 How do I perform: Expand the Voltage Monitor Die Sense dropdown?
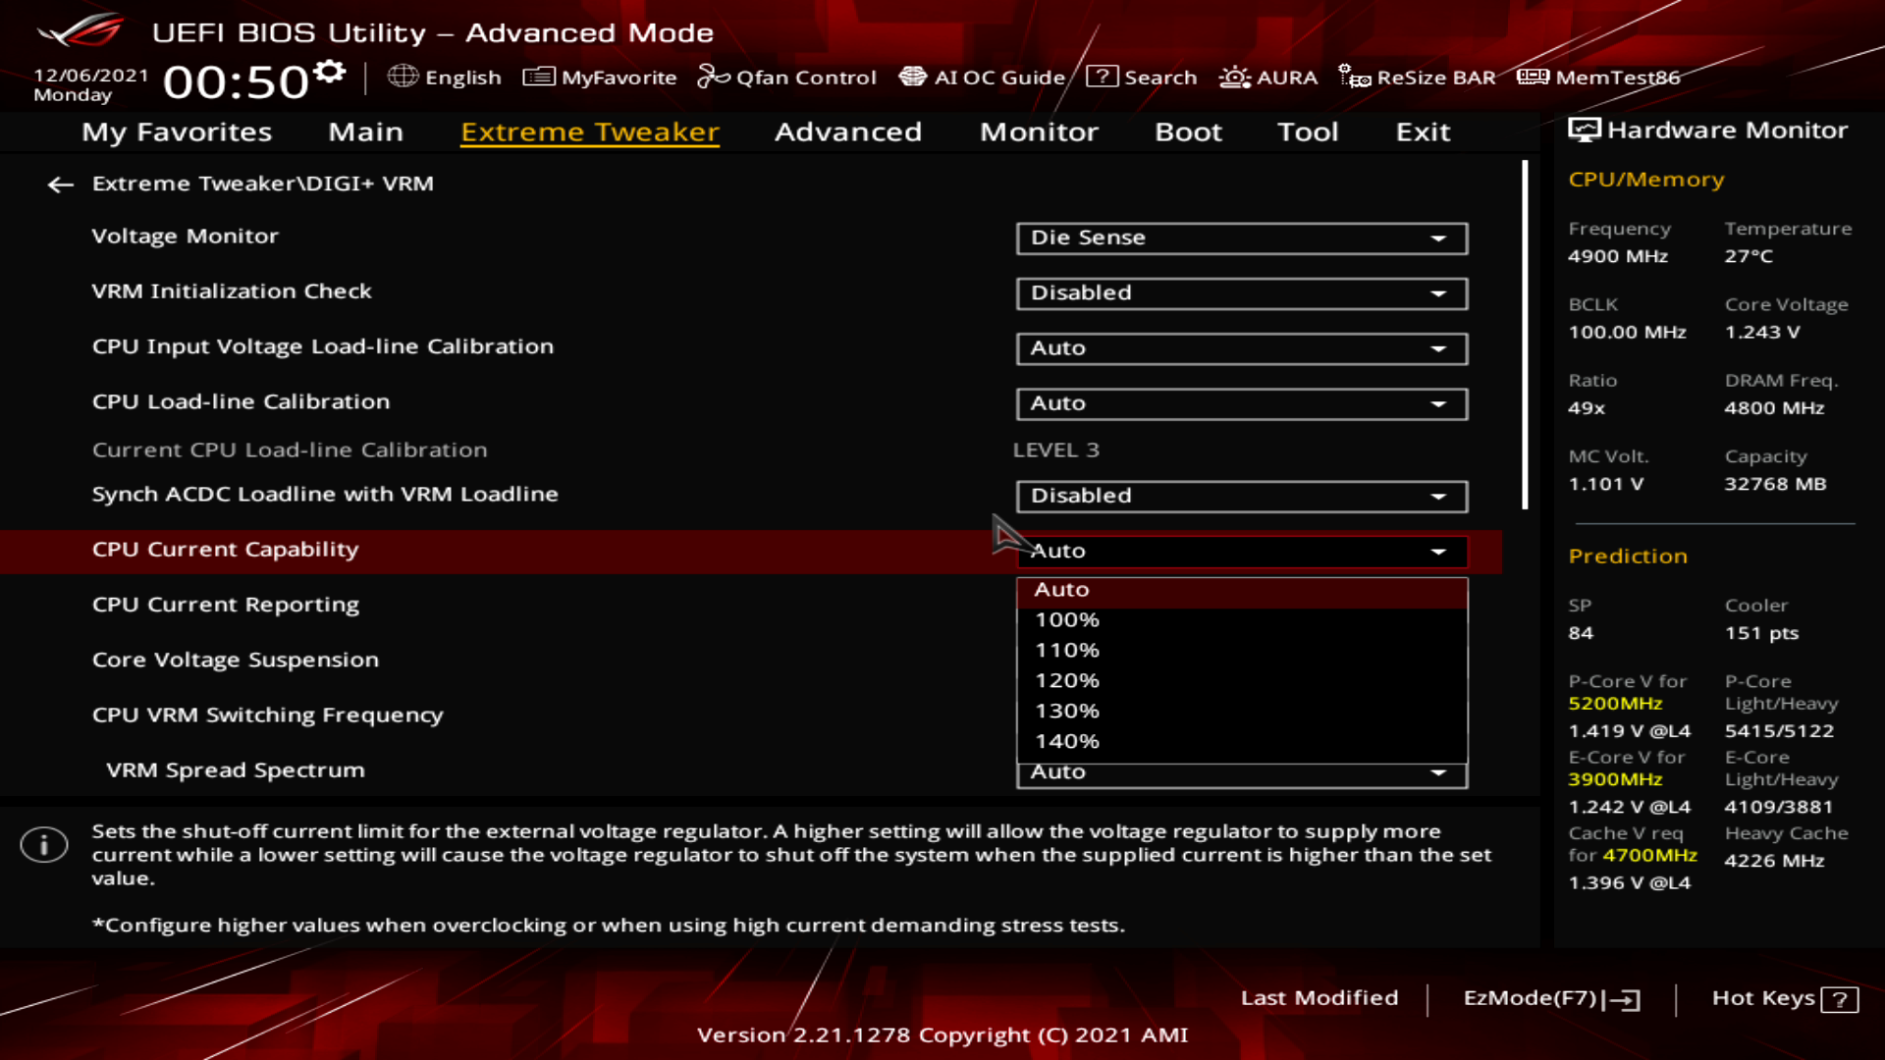(x=1241, y=238)
